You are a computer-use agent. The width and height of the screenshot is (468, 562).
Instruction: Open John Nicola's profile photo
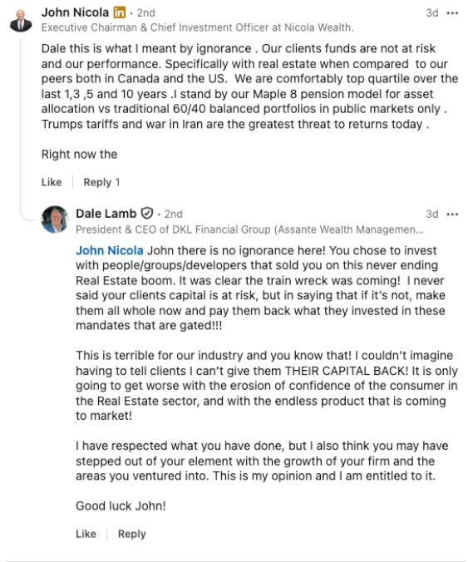(x=21, y=21)
